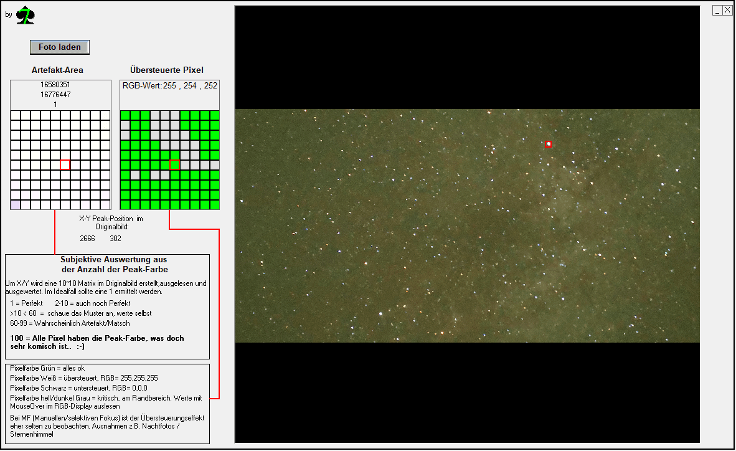Click the 'Pixelfarbe Weiß = übersteuert' line

coord(84,378)
